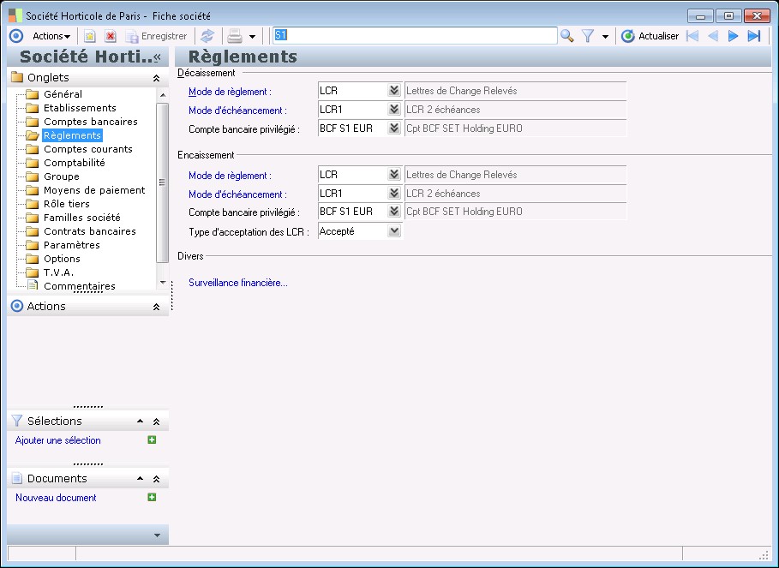Open Décaissement Mode de règlement dropdown

pyautogui.click(x=394, y=90)
